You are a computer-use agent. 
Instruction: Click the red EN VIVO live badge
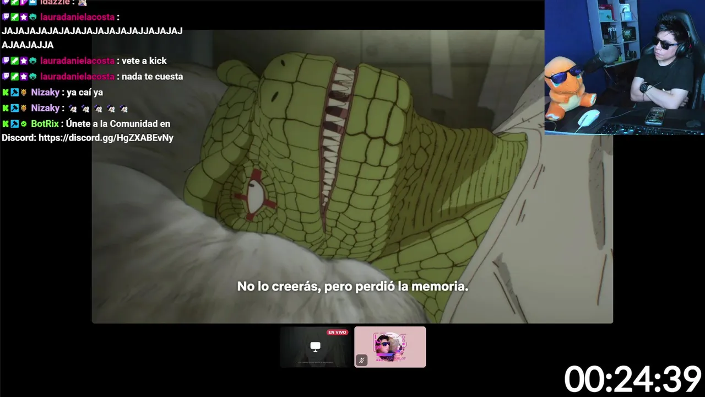[337, 332]
